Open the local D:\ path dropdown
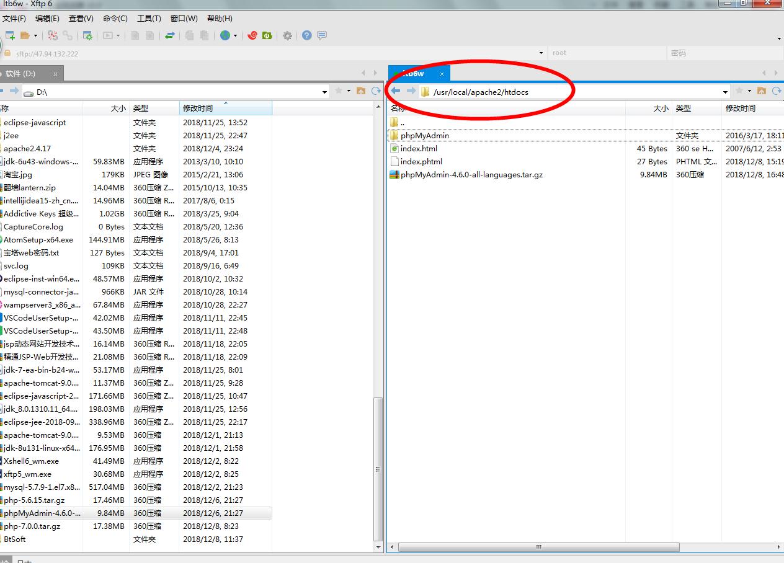This screenshot has width=784, height=563. (x=324, y=92)
